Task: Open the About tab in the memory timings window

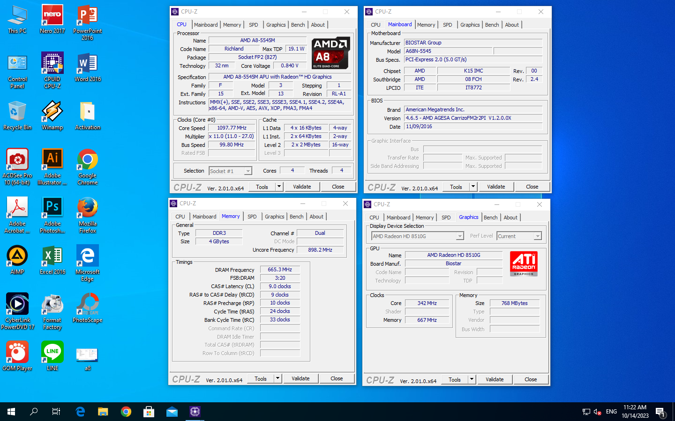Action: [316, 217]
